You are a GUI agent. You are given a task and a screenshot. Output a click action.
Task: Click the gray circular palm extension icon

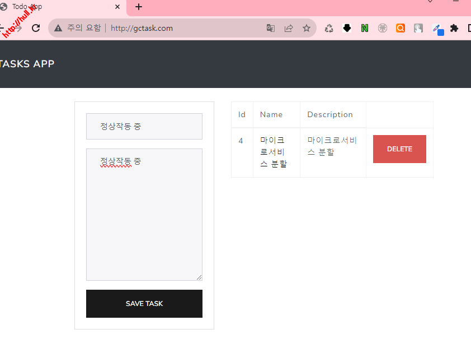tap(383, 28)
